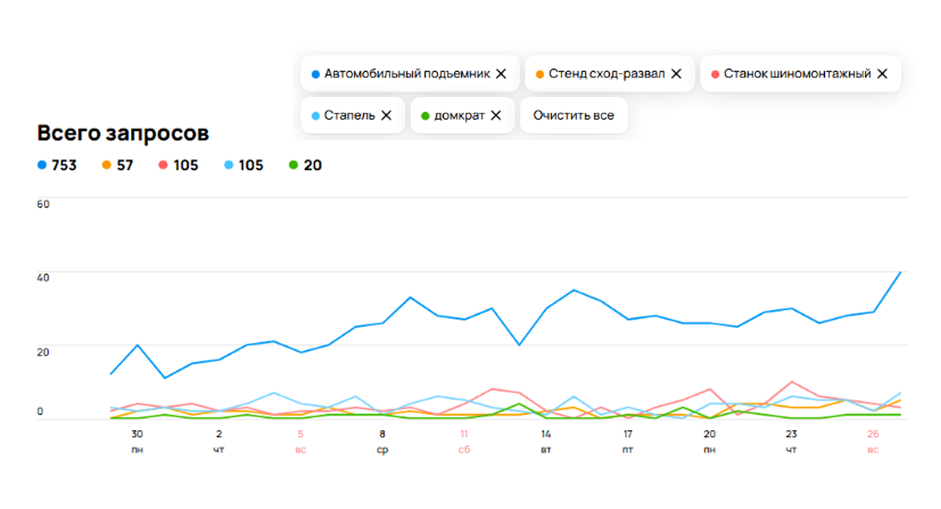Click the date 11 сб on axis
Screen dimensions: 941x509
click(x=464, y=441)
